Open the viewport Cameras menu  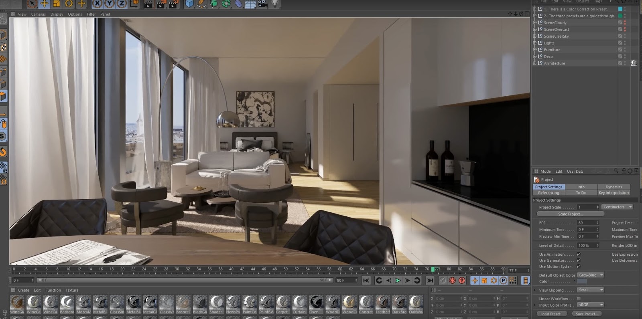pos(39,14)
